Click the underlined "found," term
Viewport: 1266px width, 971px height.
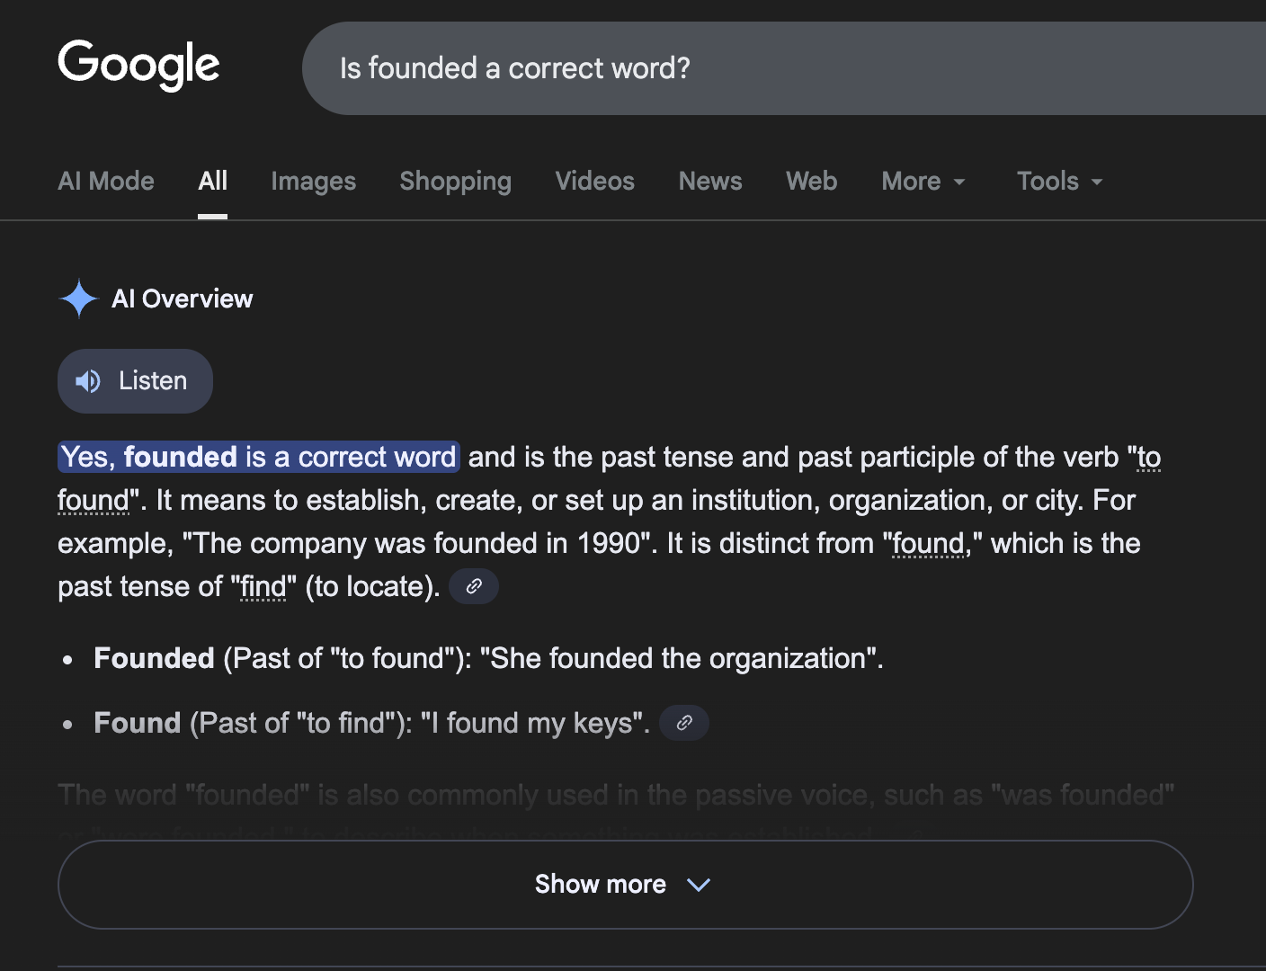click(x=929, y=544)
